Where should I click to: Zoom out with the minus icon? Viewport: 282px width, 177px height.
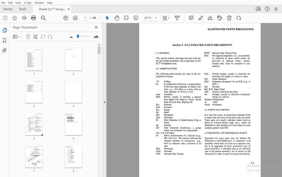(x=126, y=18)
